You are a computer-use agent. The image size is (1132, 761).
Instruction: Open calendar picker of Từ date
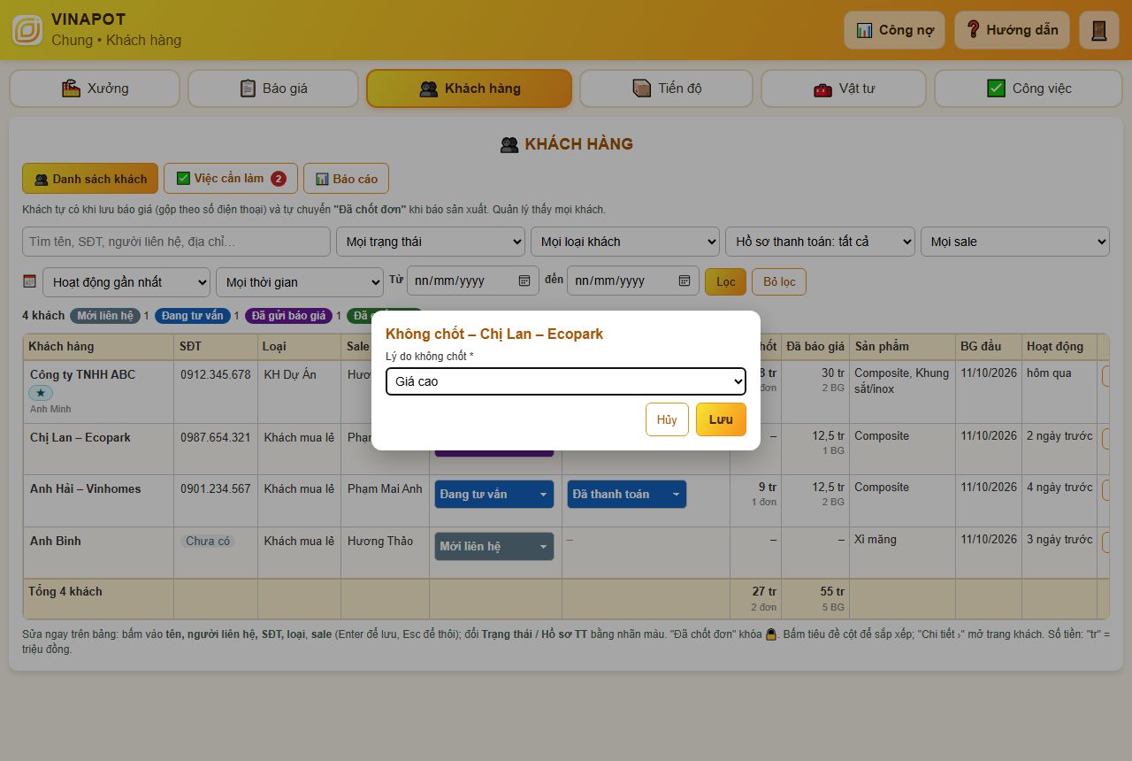524,281
